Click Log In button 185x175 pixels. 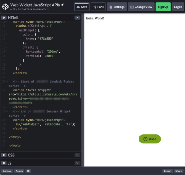pyautogui.click(x=178, y=7)
